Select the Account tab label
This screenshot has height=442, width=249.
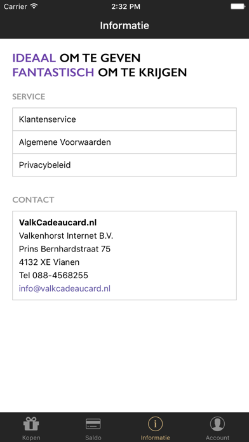coord(217,438)
